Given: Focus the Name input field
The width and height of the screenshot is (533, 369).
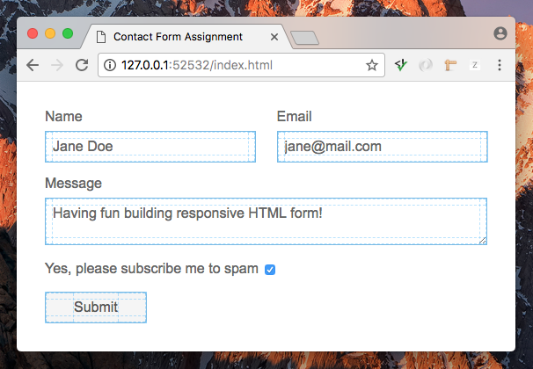Looking at the screenshot, I should [150, 147].
